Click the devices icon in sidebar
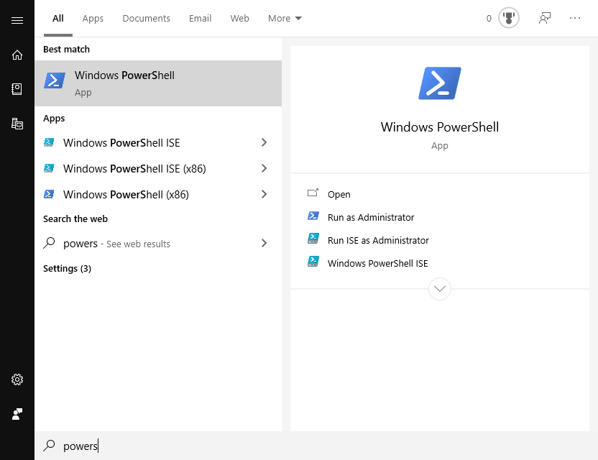The width and height of the screenshot is (598, 460). [17, 124]
